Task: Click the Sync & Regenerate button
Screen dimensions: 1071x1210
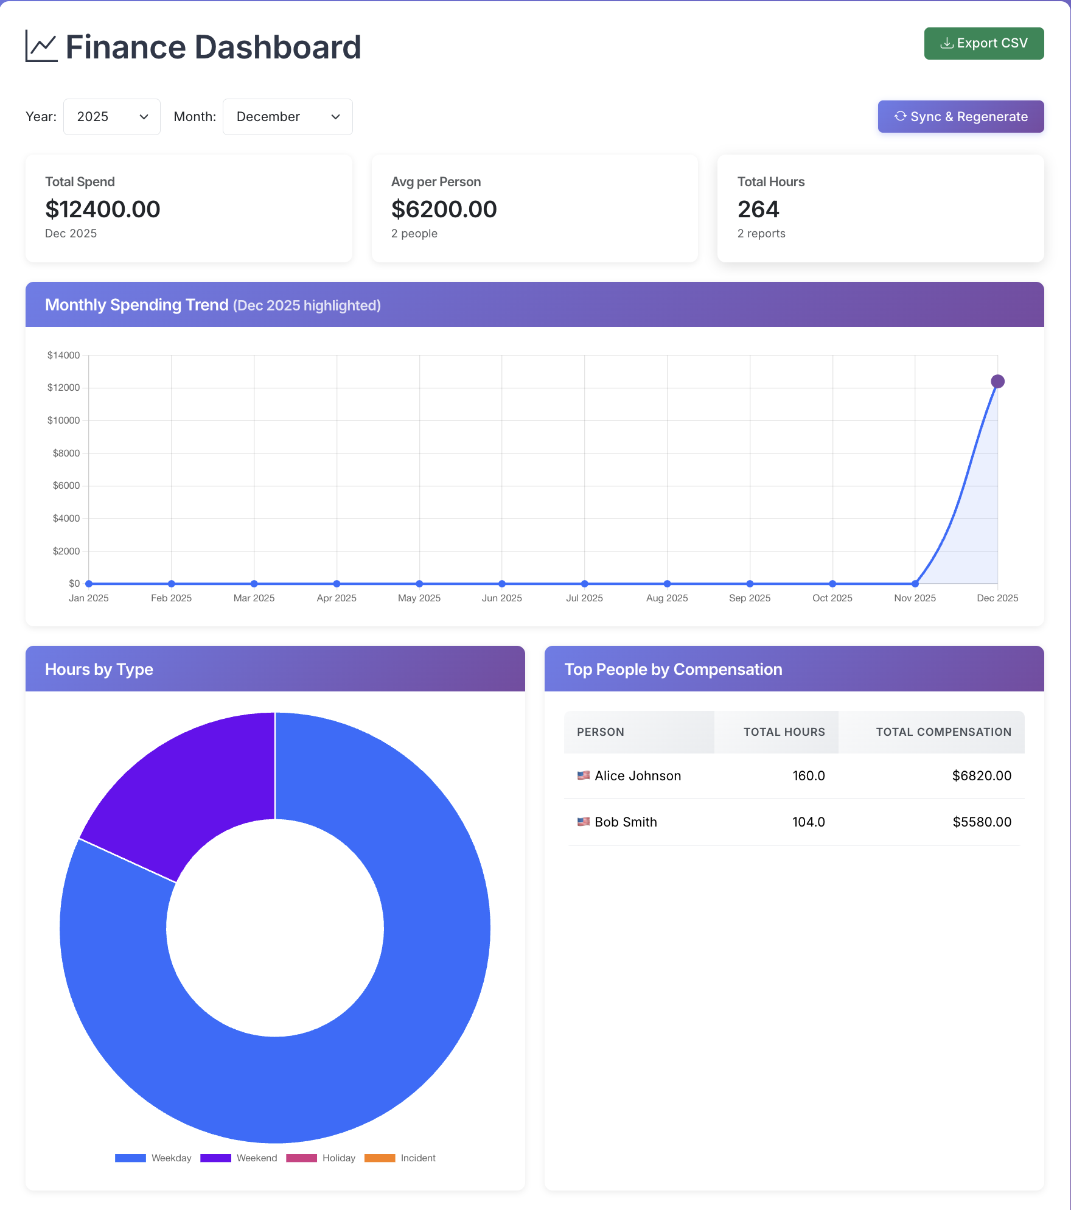Action: [x=960, y=116]
